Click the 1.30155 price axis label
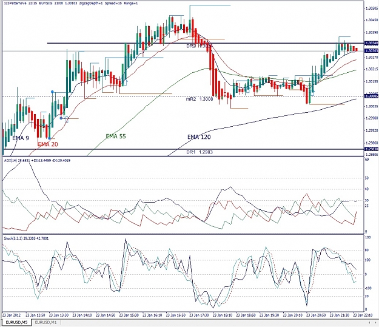The image size is (379, 327). point(372,81)
